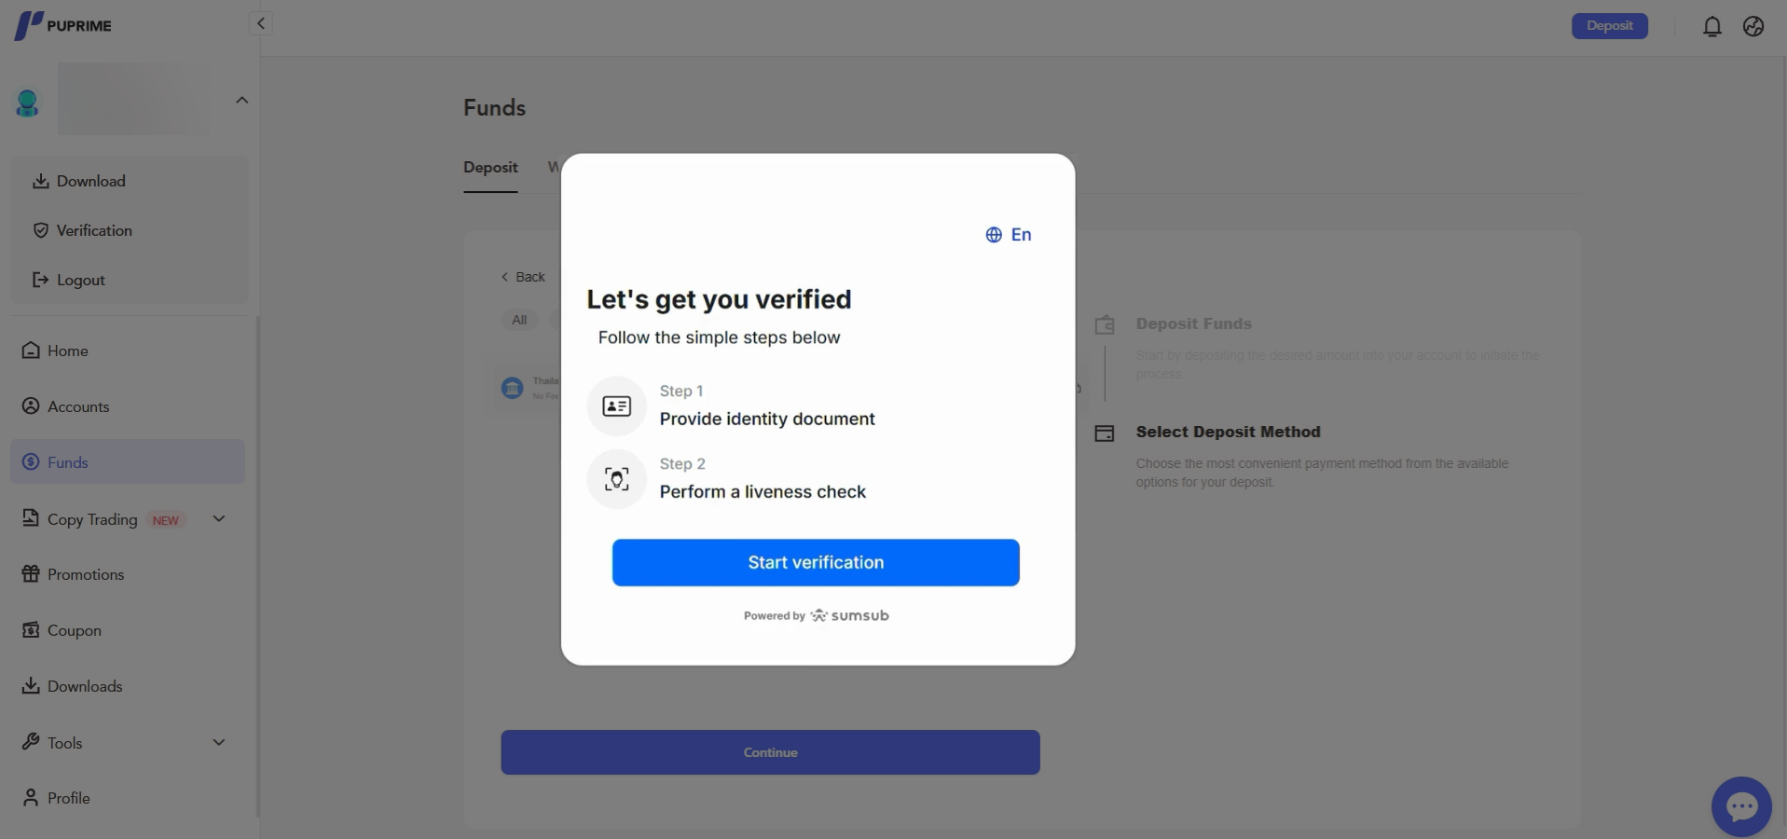Open the Funds section icon

[31, 461]
